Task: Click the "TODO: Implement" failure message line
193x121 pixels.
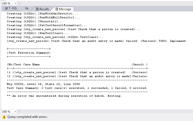Action: tap(96, 41)
